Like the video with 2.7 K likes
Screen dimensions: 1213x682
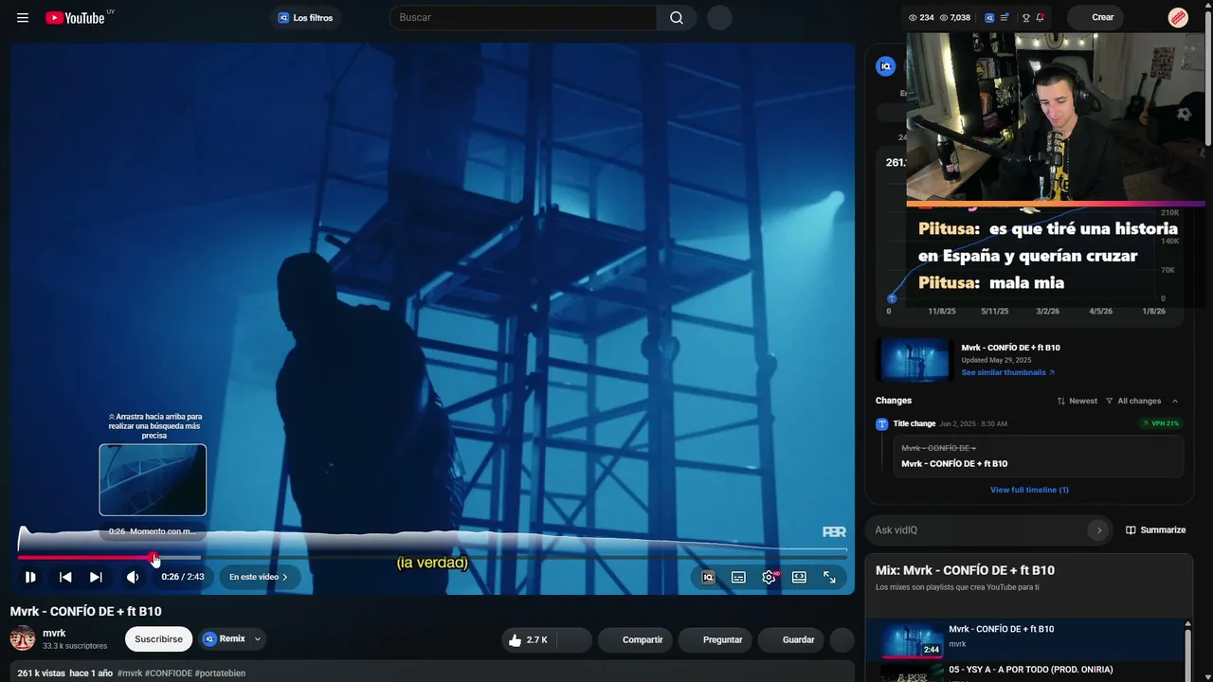click(527, 640)
